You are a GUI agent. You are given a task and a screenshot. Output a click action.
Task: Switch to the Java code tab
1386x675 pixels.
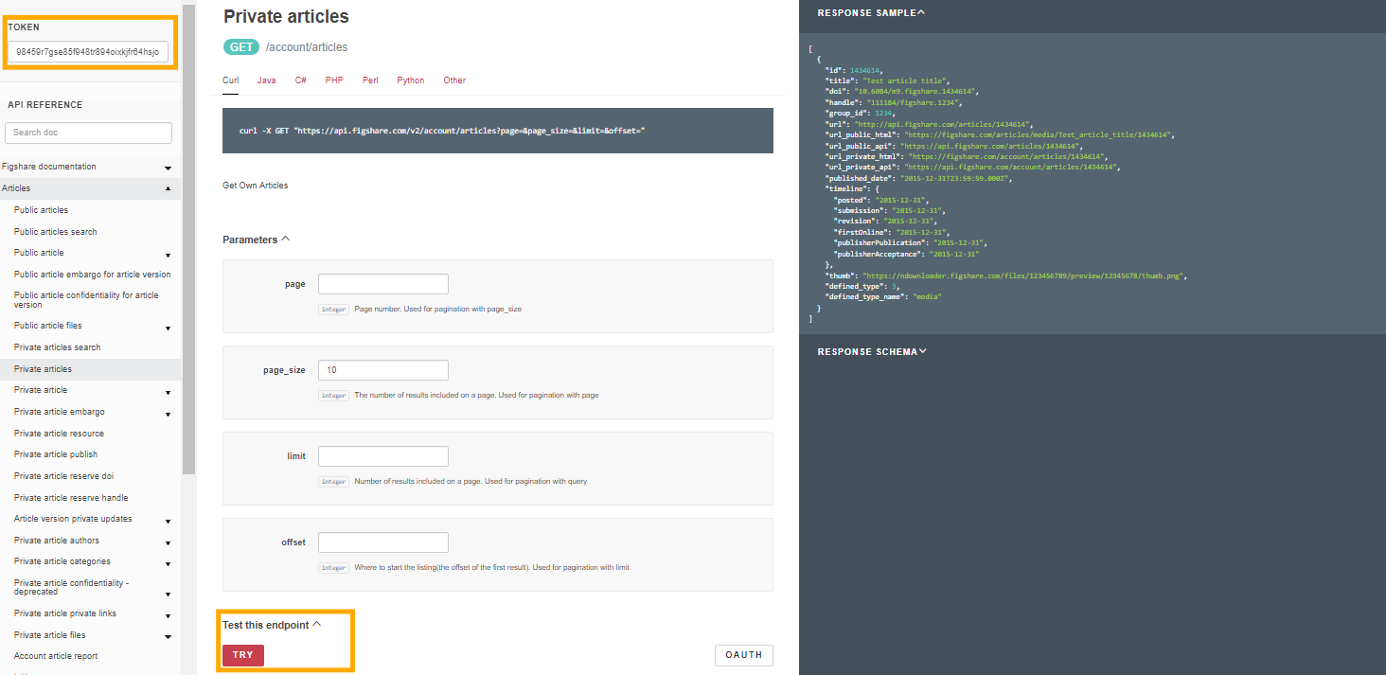[266, 80]
